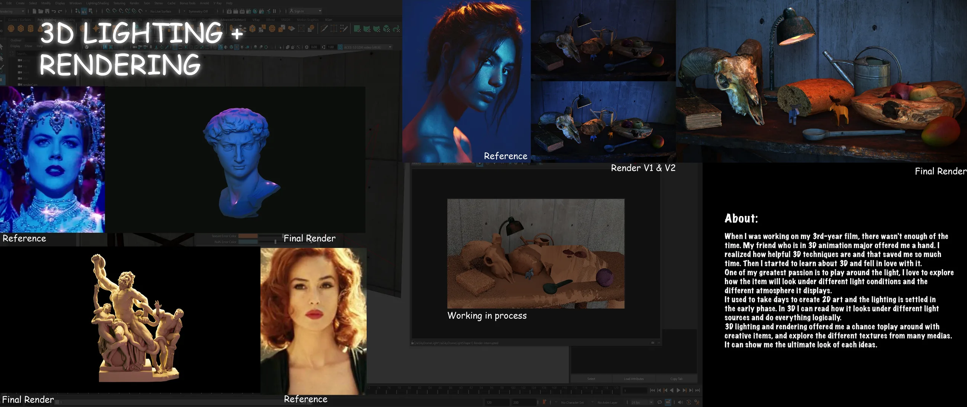Select the Polygon Cube shelf icon
This screenshot has height=407, width=967.
click(x=21, y=29)
